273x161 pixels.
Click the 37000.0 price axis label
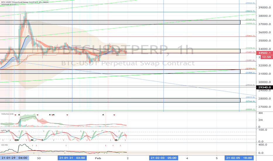coord(265,24)
